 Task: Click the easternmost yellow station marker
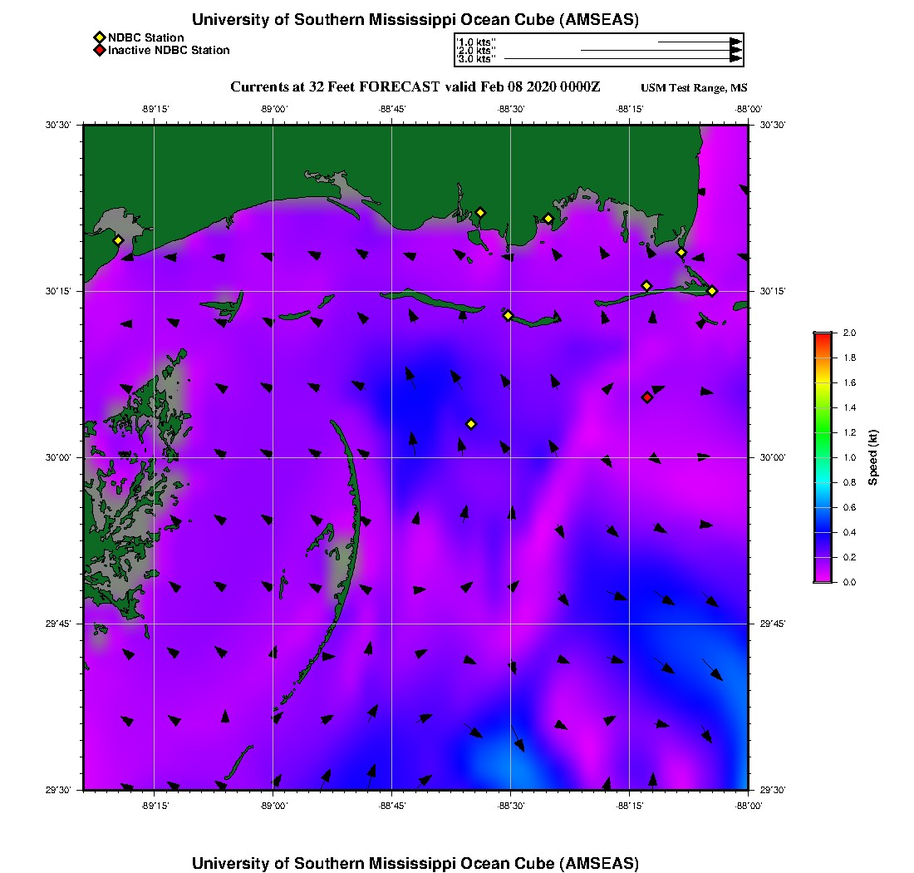[x=712, y=290]
